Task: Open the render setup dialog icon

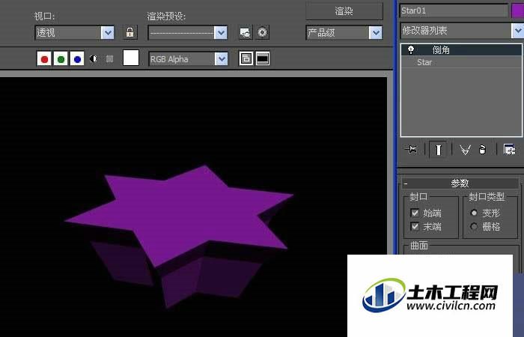Action: click(246, 32)
